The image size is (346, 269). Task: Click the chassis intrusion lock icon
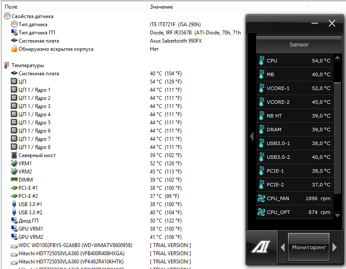pos(14,49)
